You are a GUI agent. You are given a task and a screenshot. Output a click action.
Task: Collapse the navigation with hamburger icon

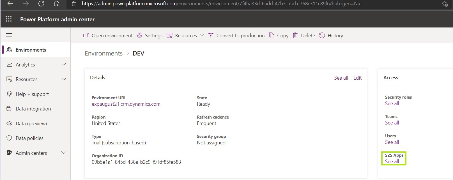(x=9, y=35)
